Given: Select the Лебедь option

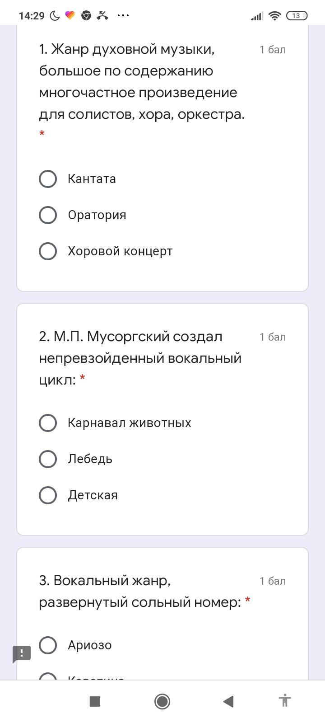Looking at the screenshot, I should (x=48, y=459).
